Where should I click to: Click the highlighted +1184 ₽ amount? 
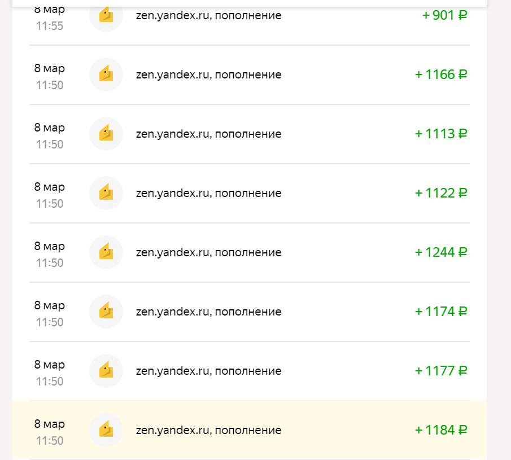point(441,430)
